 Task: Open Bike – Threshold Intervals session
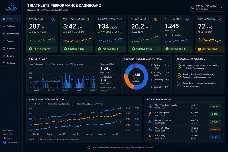[184, 106]
